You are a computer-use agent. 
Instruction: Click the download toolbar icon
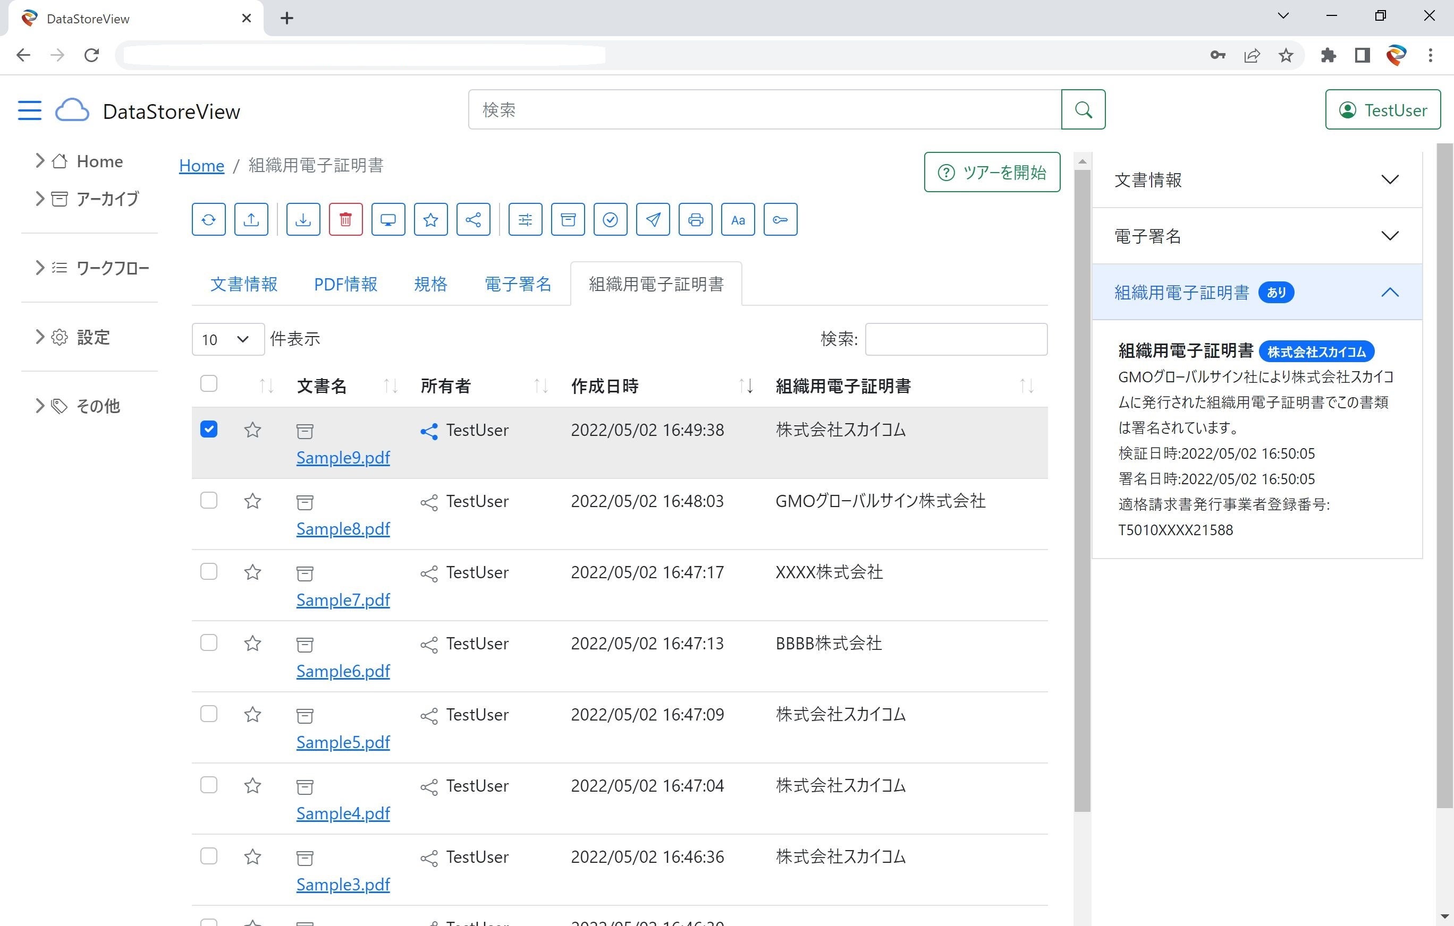pos(303,220)
